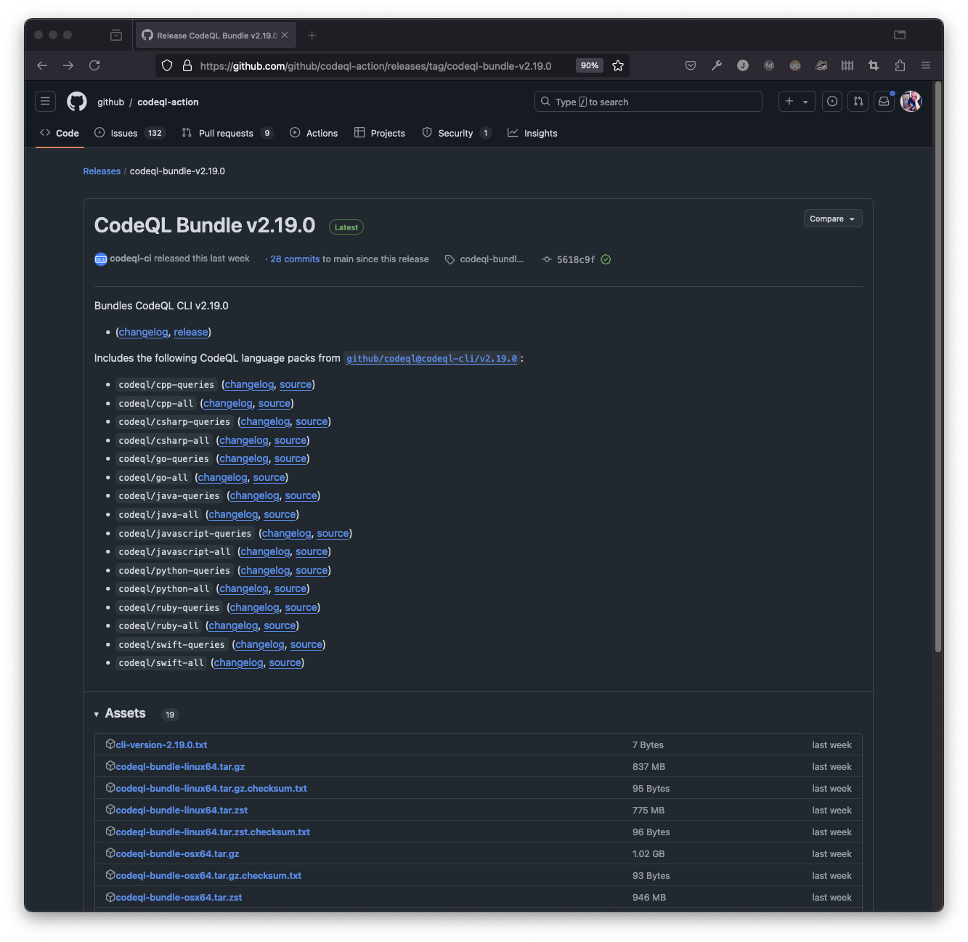Click the commit status green checkmark
This screenshot has height=942, width=968.
pyautogui.click(x=606, y=259)
